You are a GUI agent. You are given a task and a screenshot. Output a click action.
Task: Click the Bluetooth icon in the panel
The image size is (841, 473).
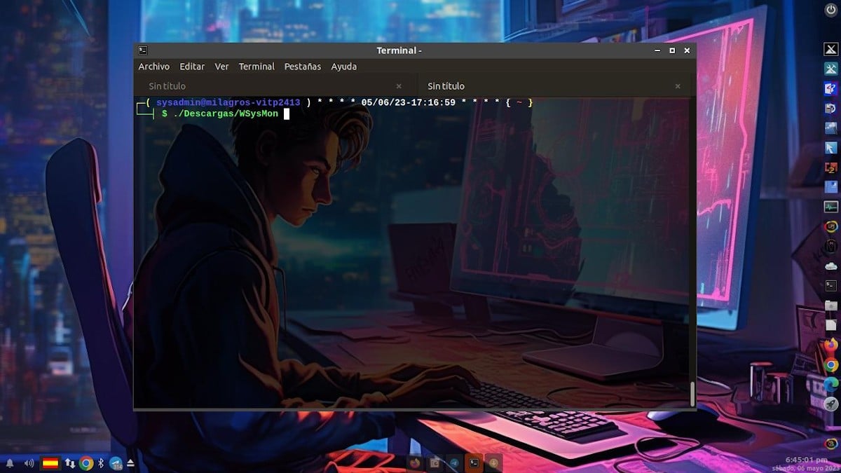pos(101,463)
